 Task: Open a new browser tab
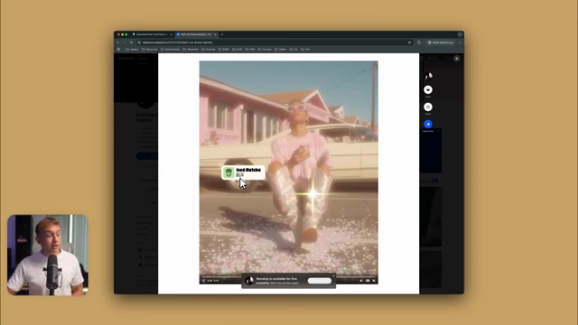coord(222,34)
